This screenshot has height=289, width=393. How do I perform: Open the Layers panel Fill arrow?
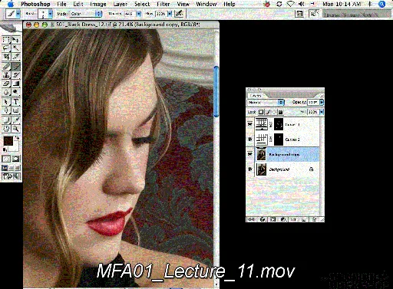pos(322,112)
